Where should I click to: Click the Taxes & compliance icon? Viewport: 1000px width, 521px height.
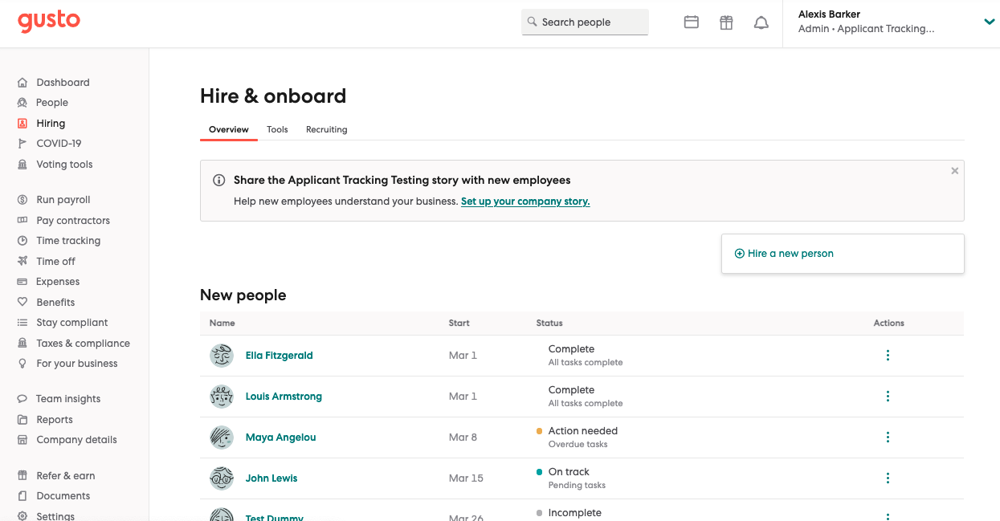tap(22, 344)
